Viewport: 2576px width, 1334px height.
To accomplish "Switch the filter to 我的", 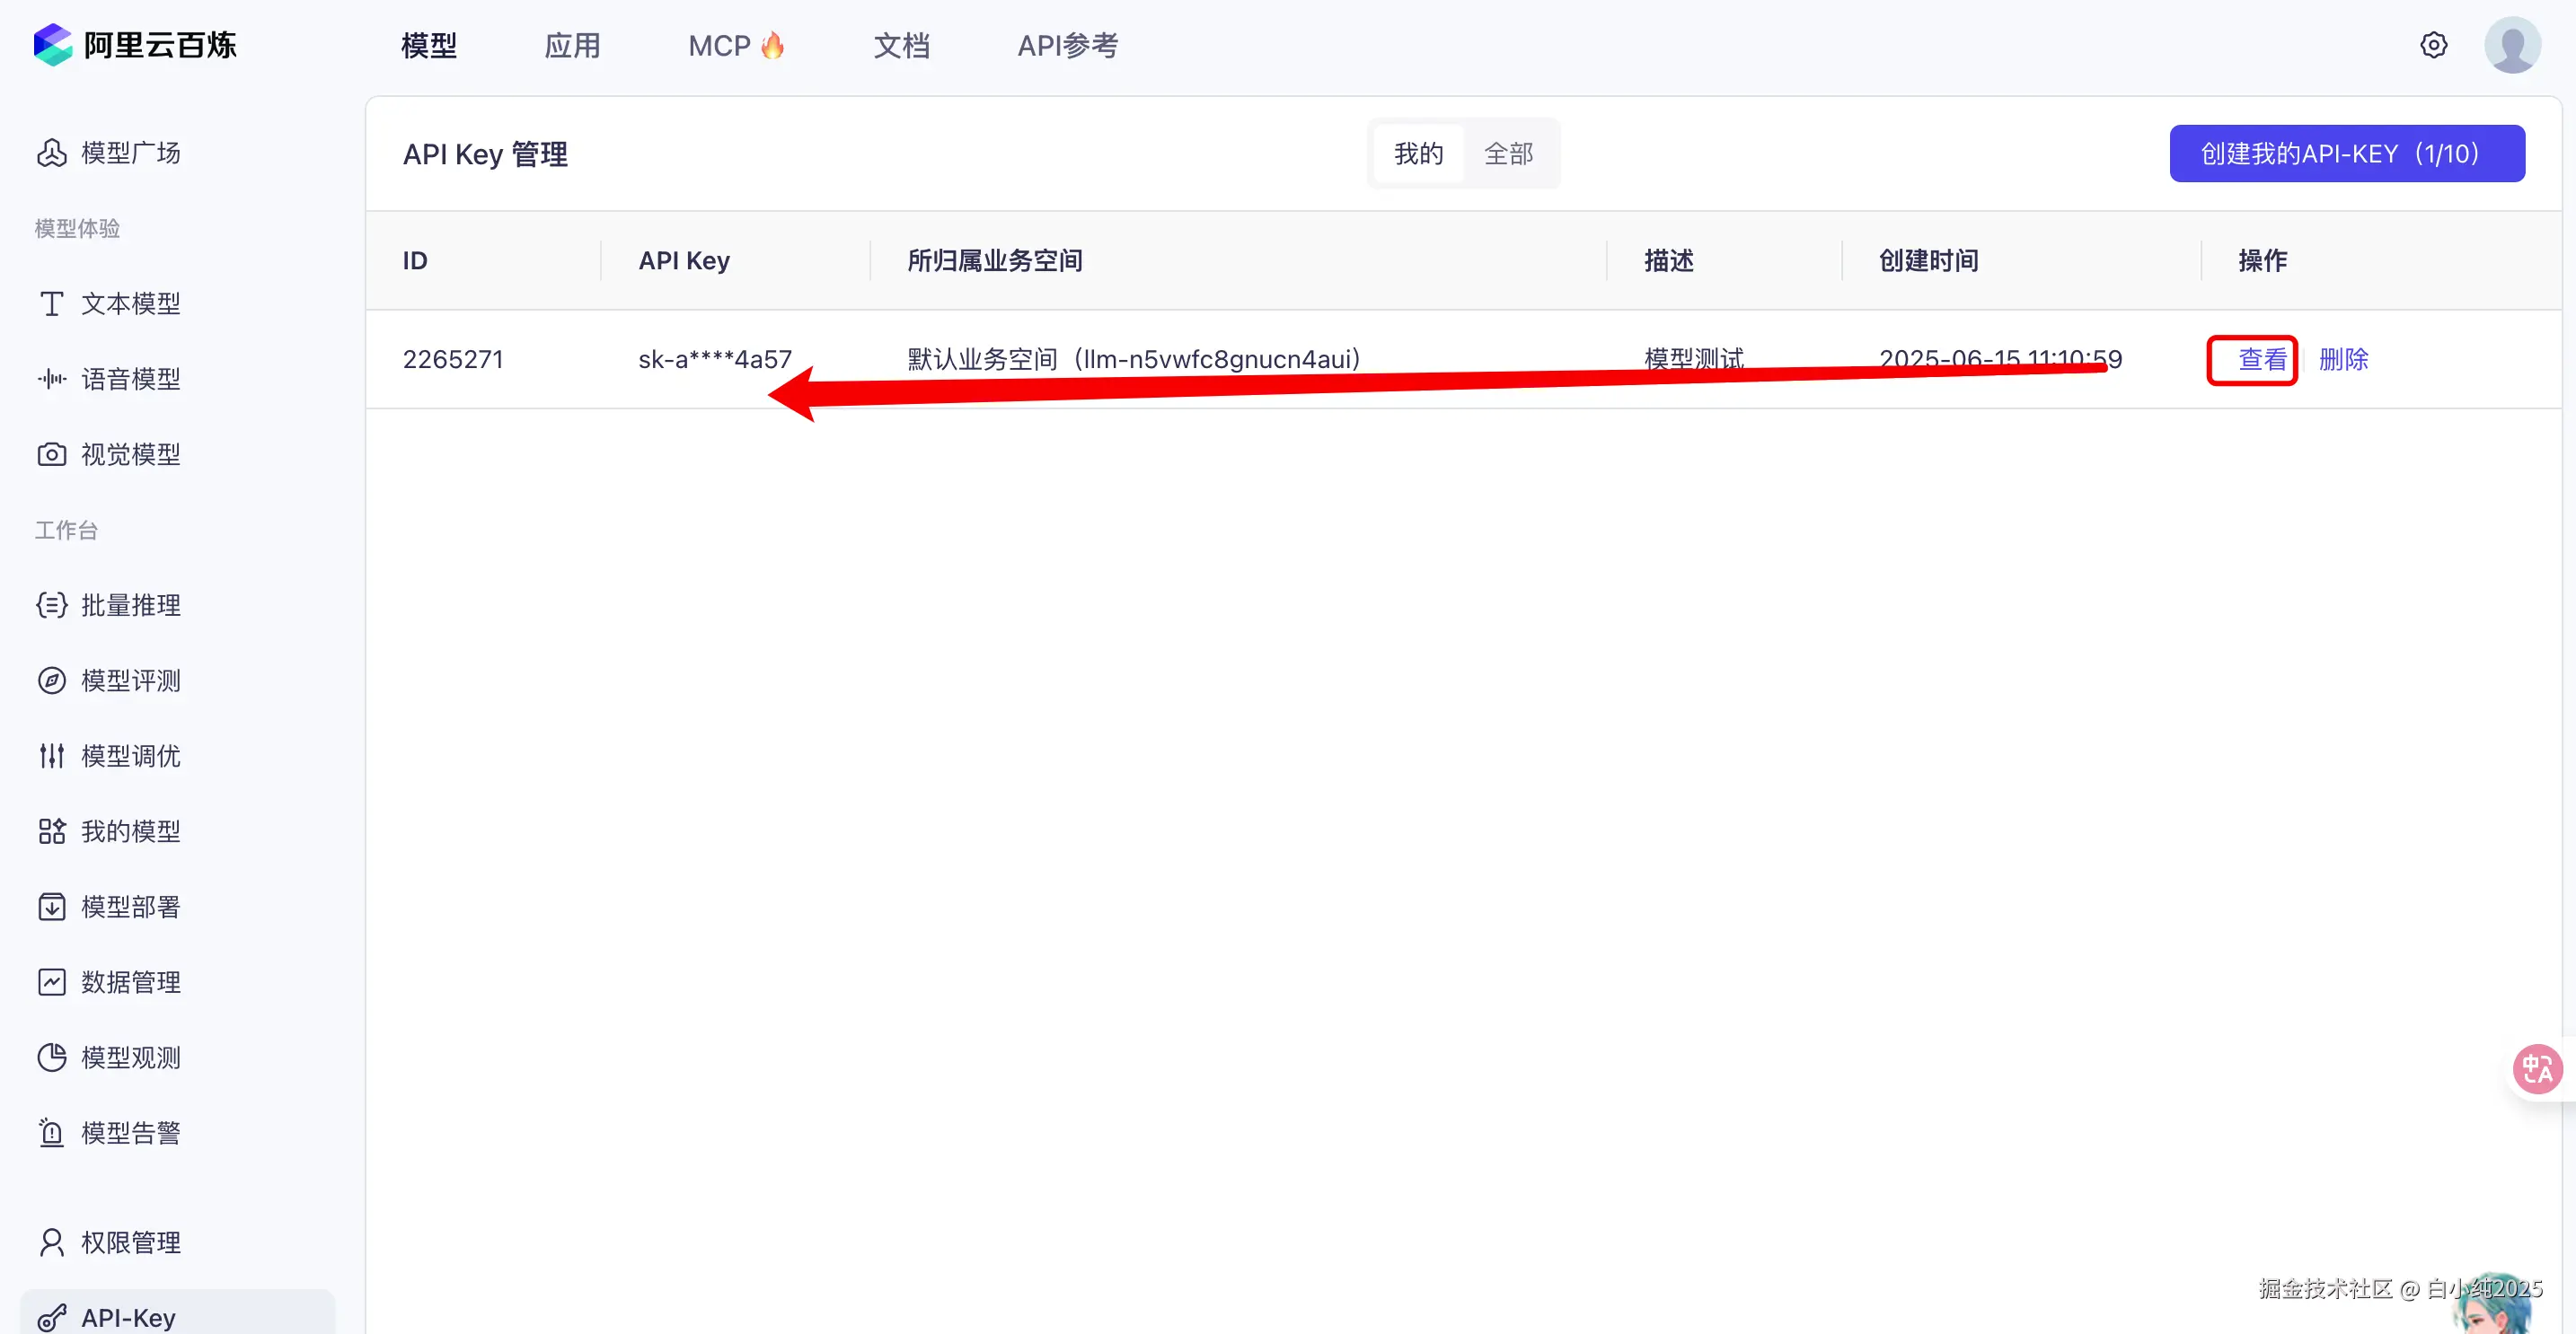I will click(x=1418, y=154).
